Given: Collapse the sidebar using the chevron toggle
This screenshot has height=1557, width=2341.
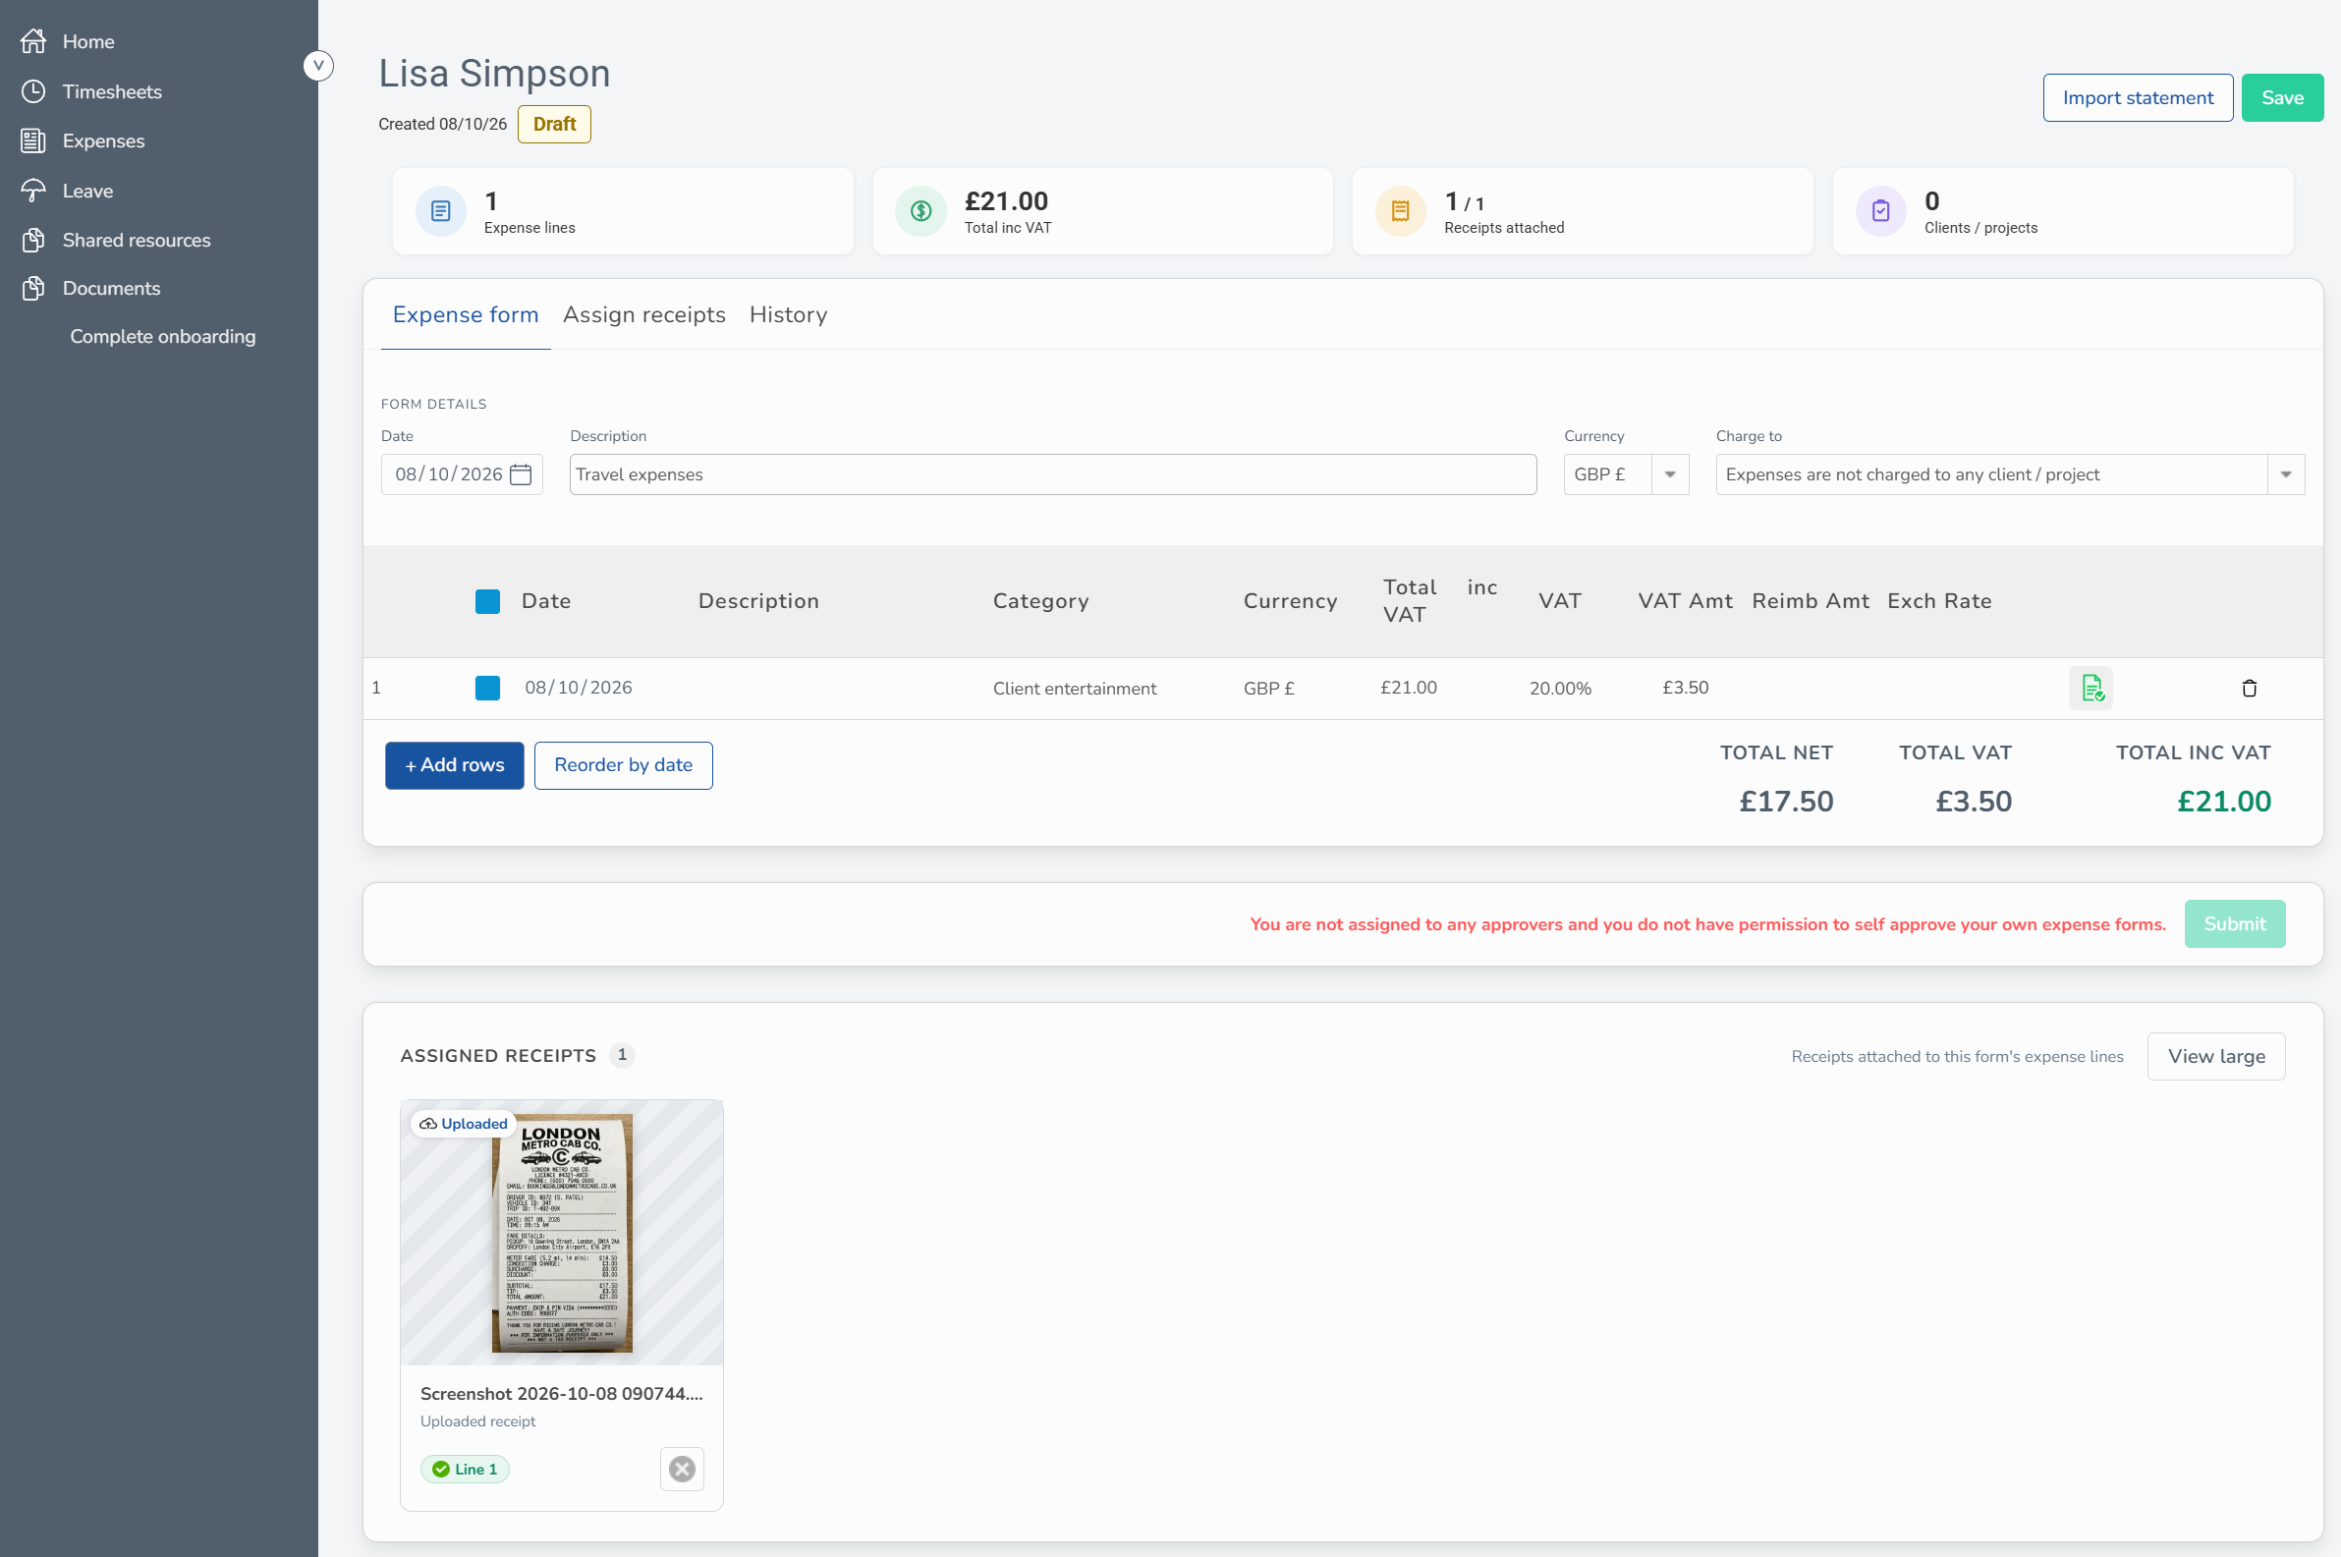Looking at the screenshot, I should click(x=317, y=66).
